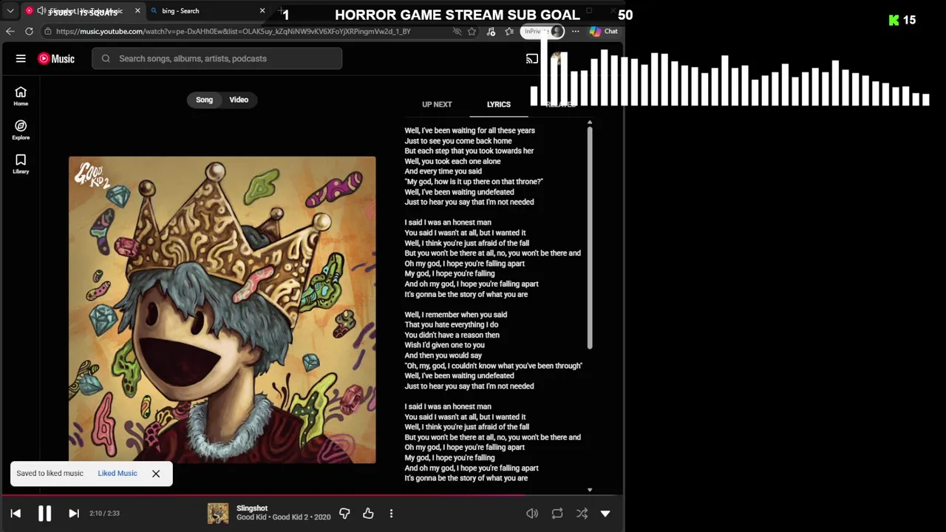Reload the browser page
The width and height of the screenshot is (946, 532).
[x=29, y=31]
